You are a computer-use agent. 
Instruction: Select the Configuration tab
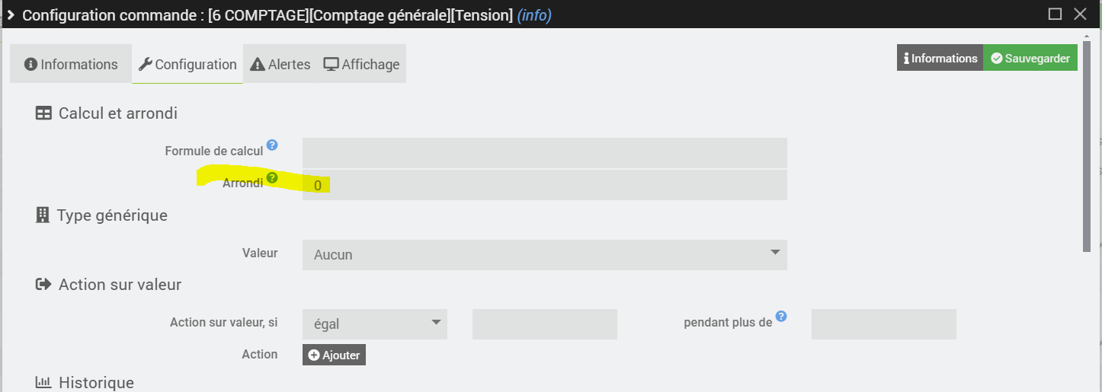coord(187,65)
